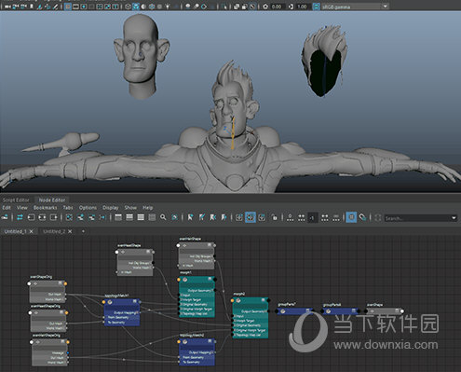
Task: Open the Bookmarks menu in Node Editor
Action: pyautogui.click(x=46, y=208)
